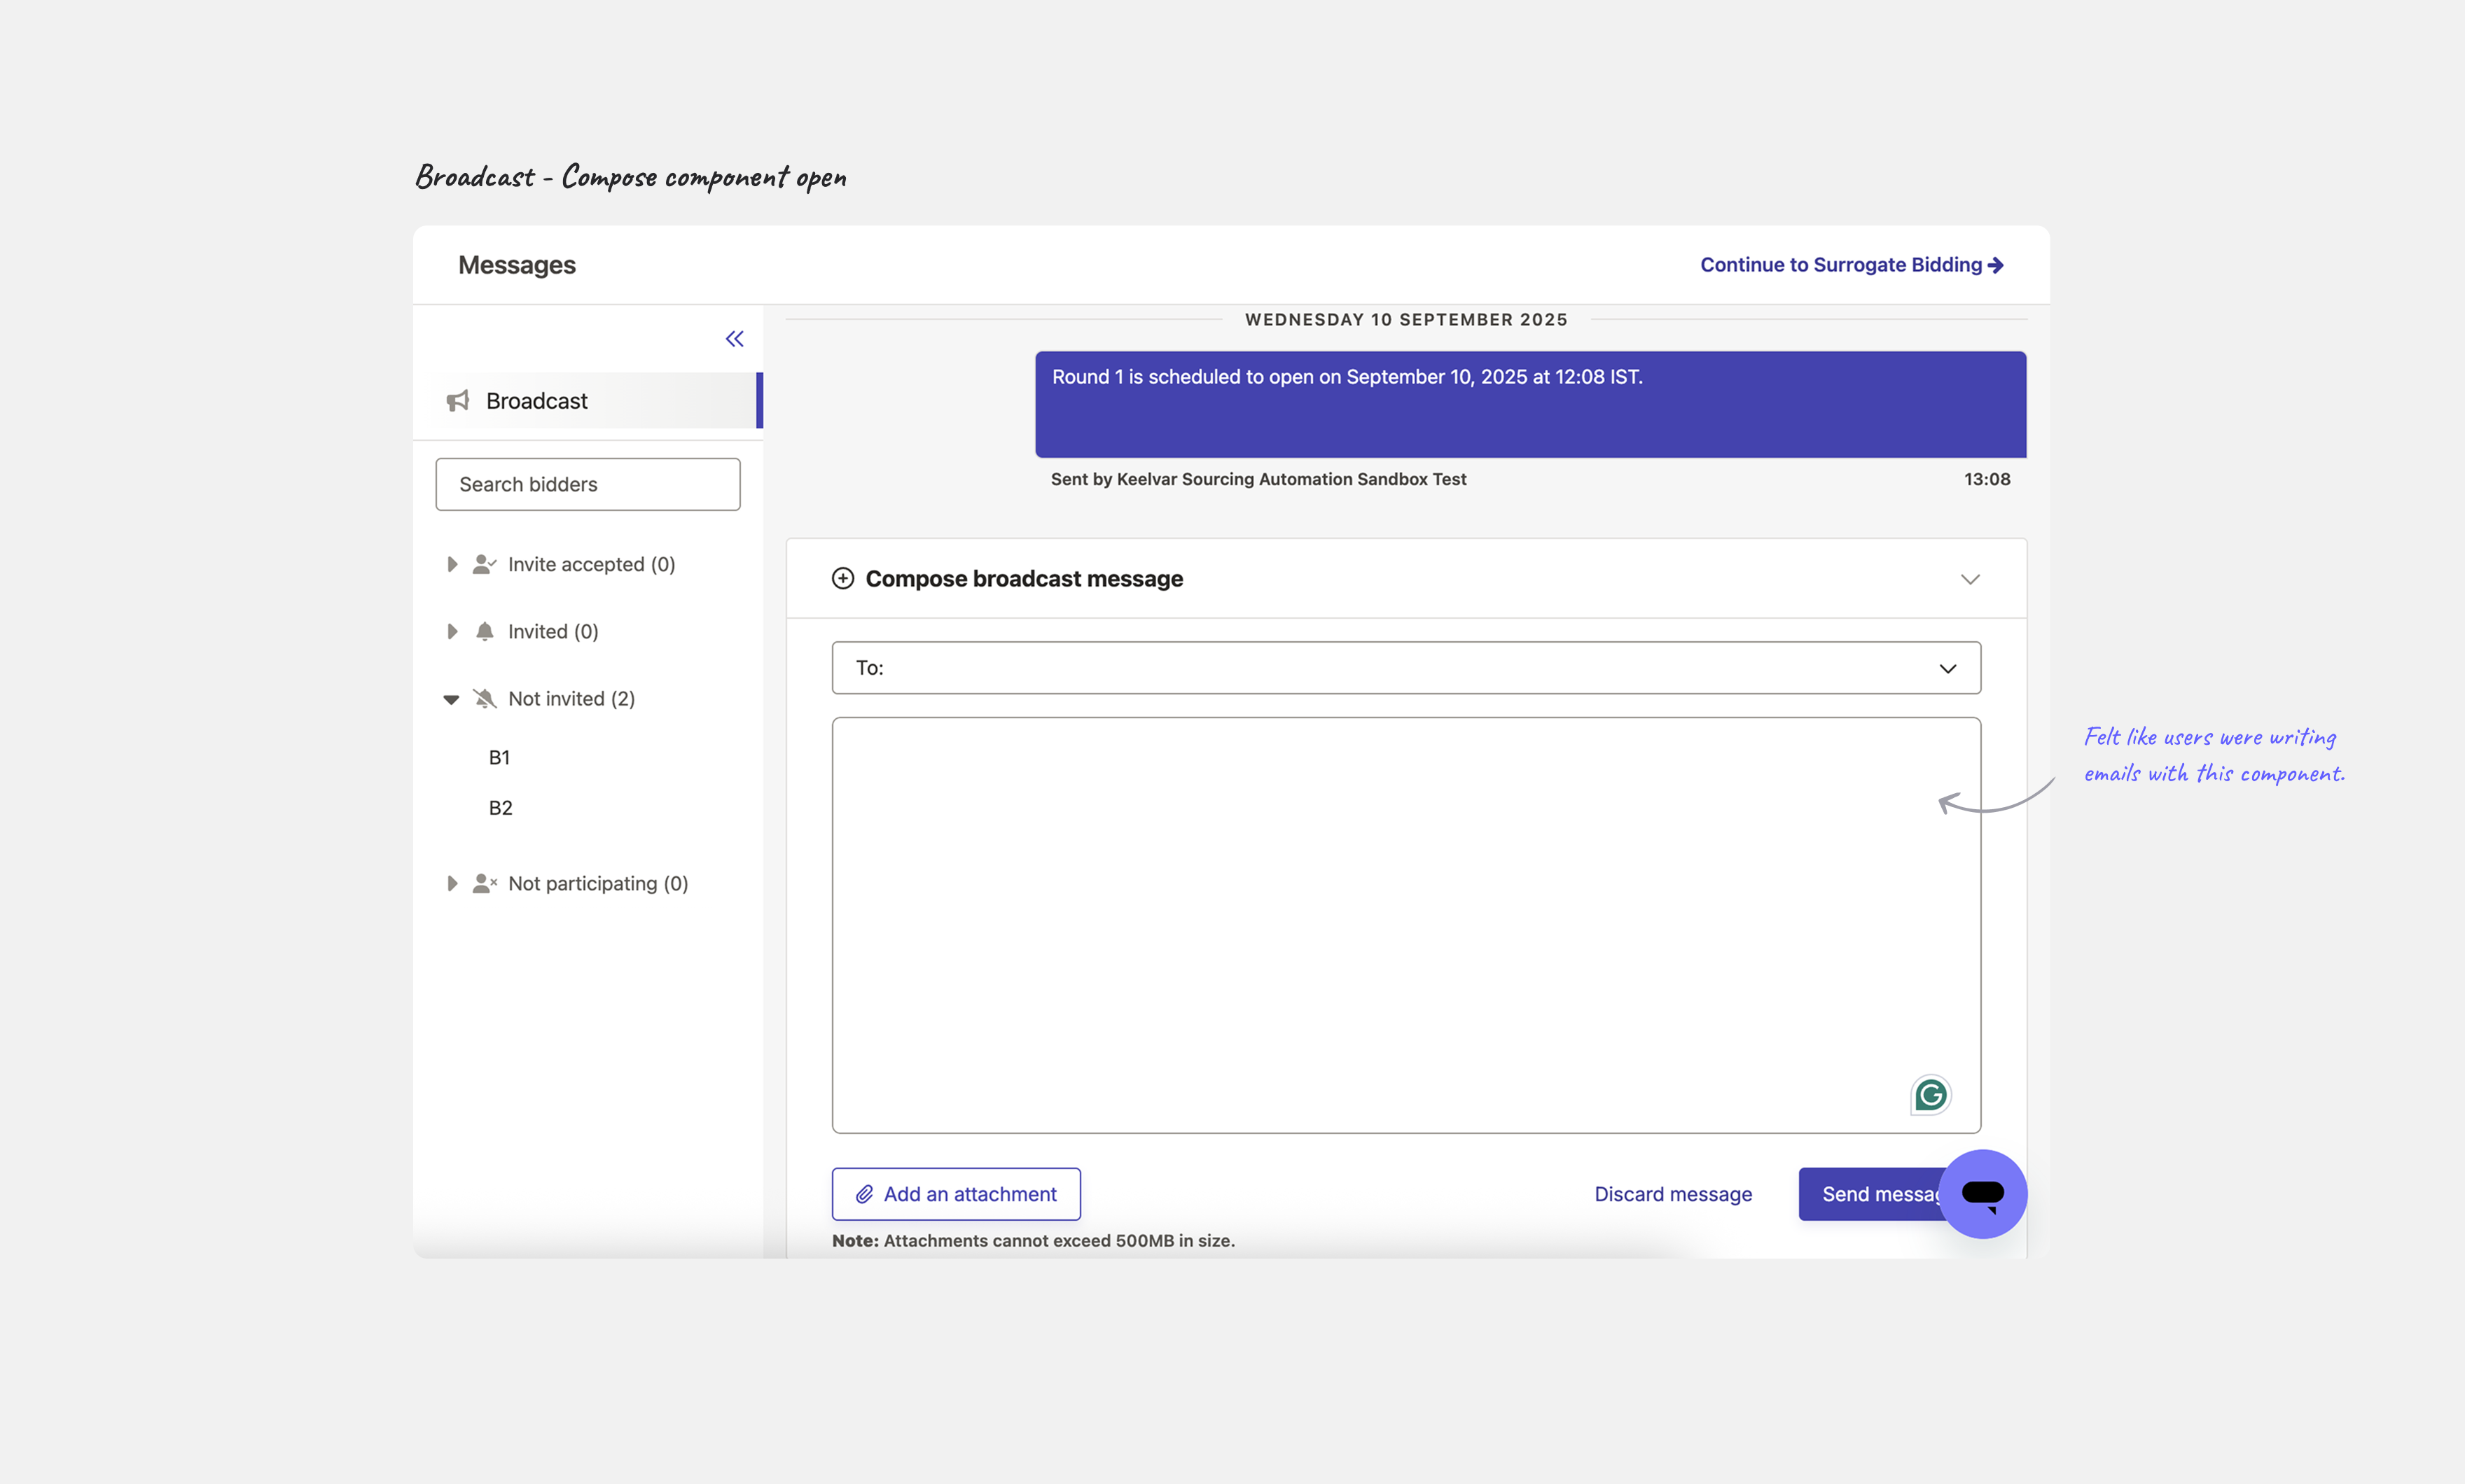2465x1484 pixels.
Task: Collapse the Compose broadcast message panel chevron
Action: pos(1970,579)
